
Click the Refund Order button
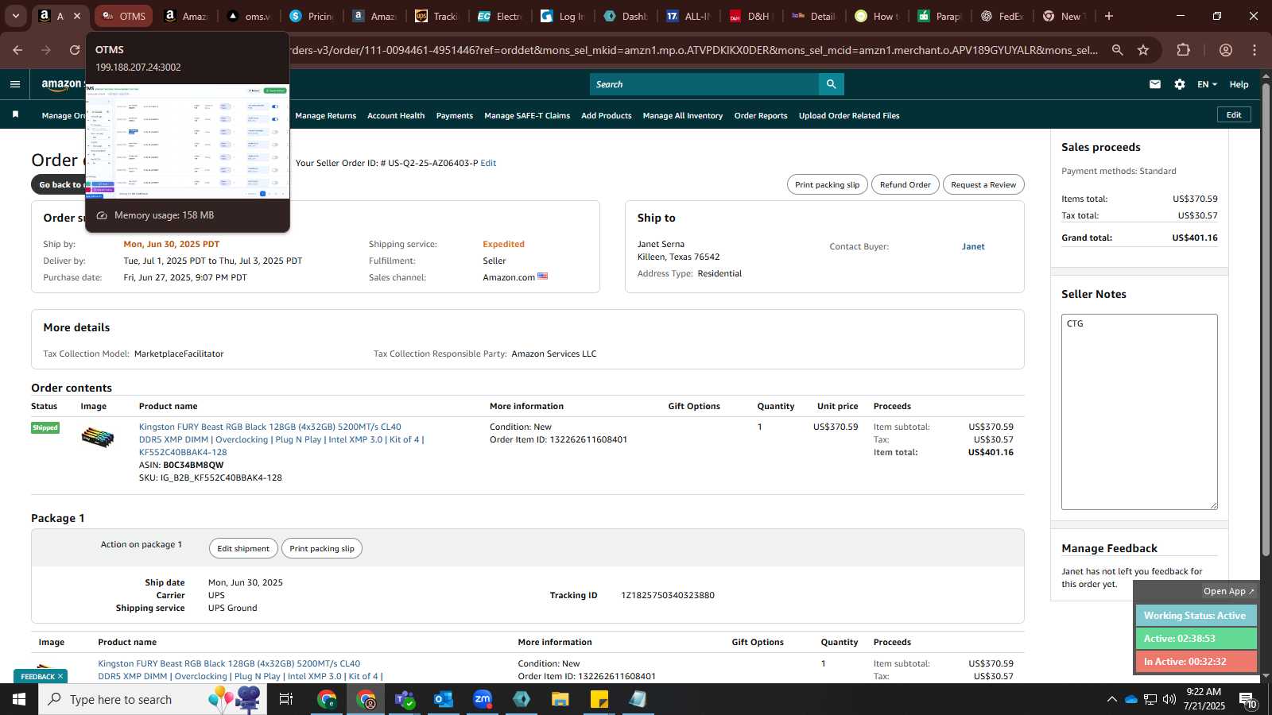(906, 184)
